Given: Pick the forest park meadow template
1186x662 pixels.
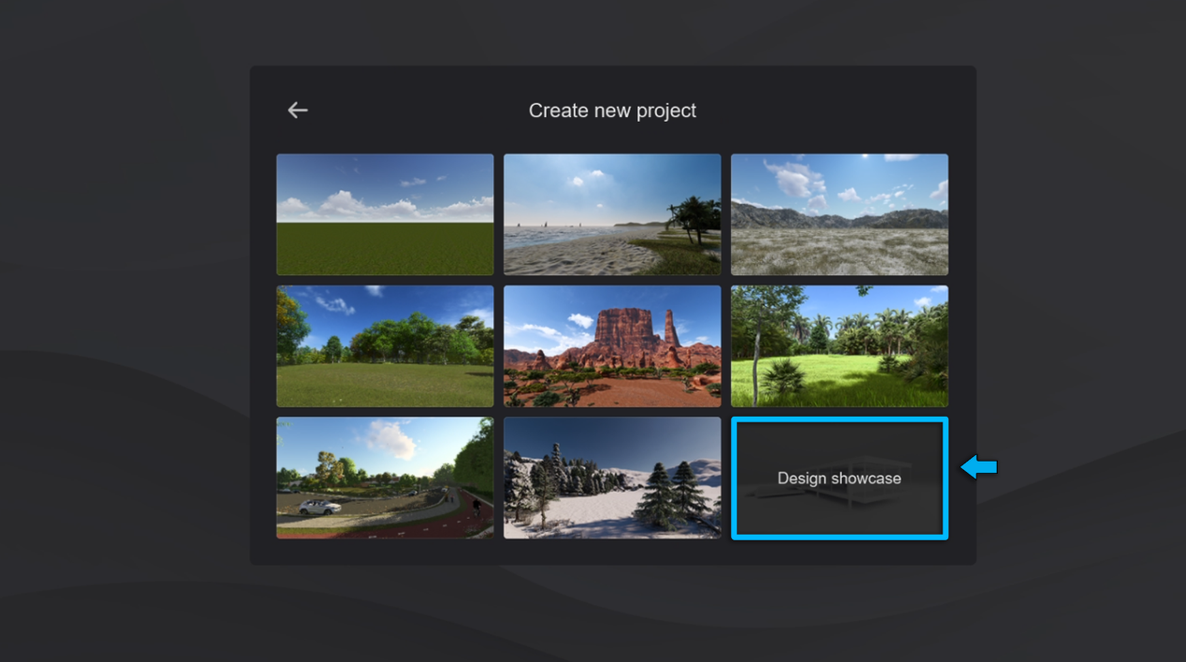Looking at the screenshot, I should pos(385,346).
